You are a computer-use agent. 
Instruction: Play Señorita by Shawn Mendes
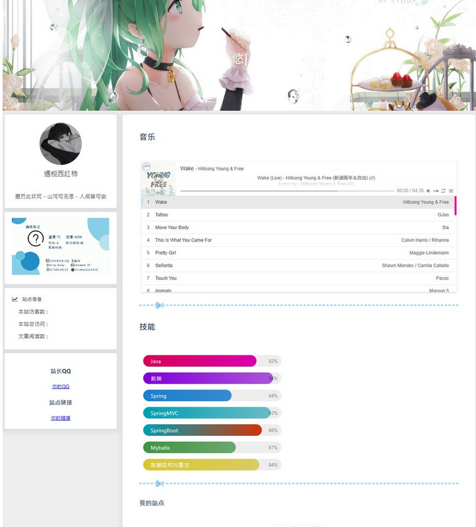(298, 266)
